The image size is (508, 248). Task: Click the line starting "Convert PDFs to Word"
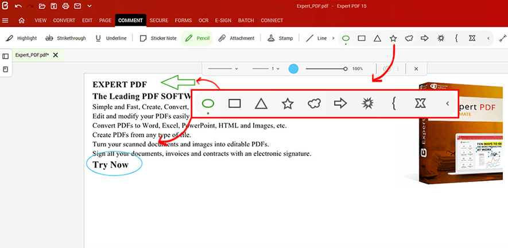[x=189, y=126]
